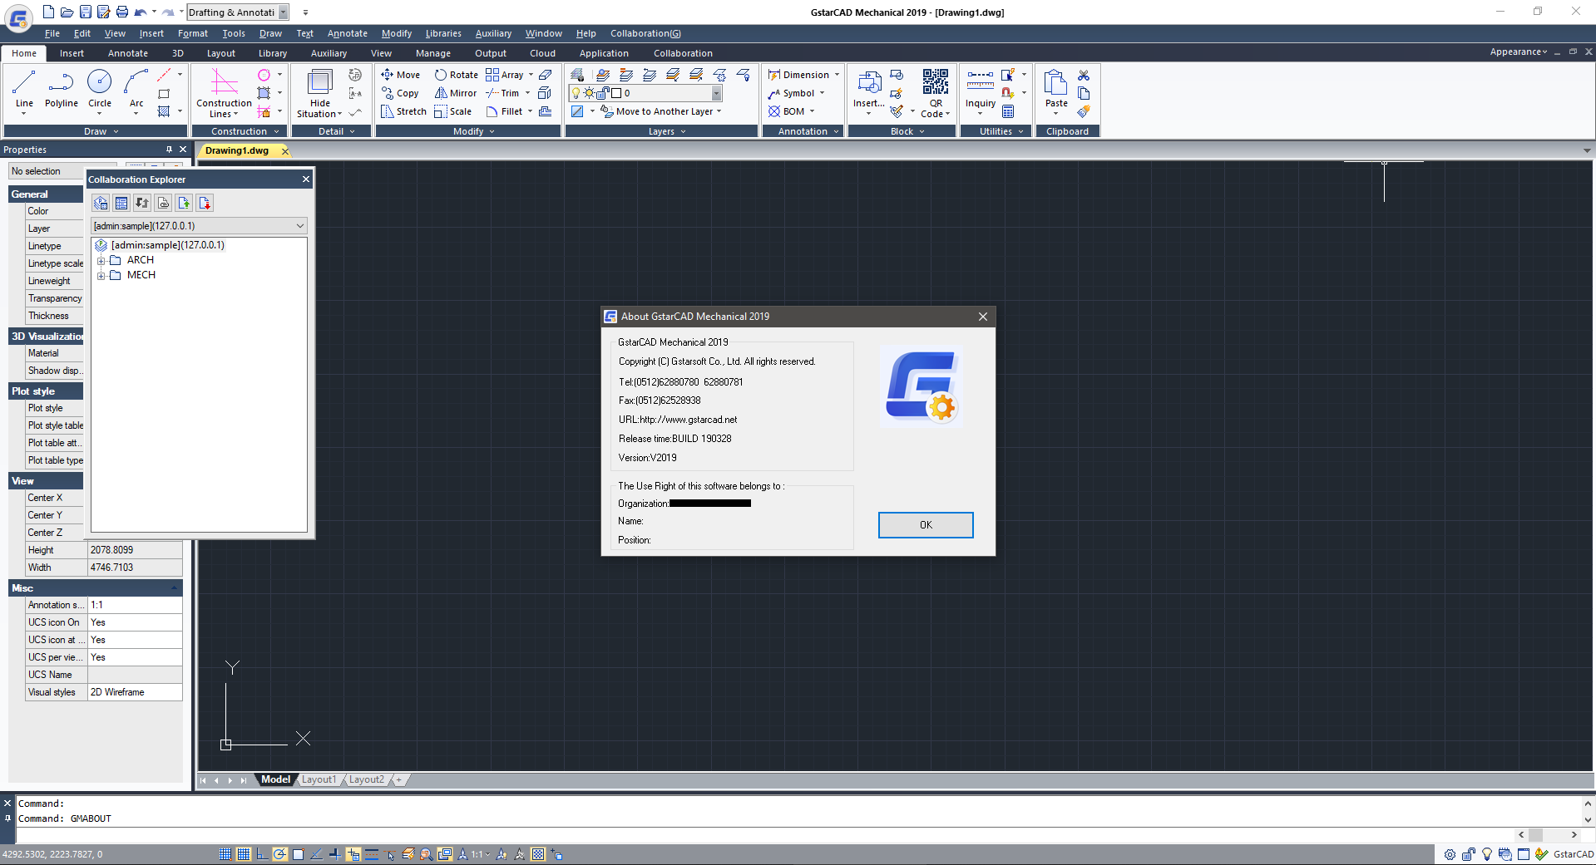Click the Print icon in quick access toolbar
The image size is (1596, 865).
[122, 12]
